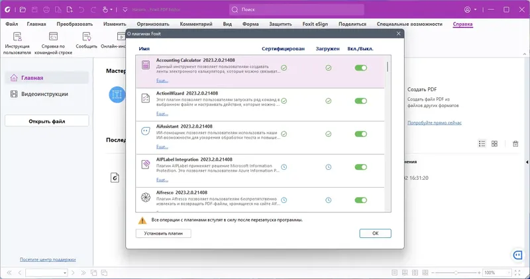The image size is (530, 279).
Task: Click the AiAssistant plugin icon
Action: pyautogui.click(x=146, y=131)
